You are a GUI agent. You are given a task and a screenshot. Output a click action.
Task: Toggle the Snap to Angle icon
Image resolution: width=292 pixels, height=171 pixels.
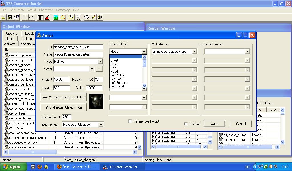(47, 17)
